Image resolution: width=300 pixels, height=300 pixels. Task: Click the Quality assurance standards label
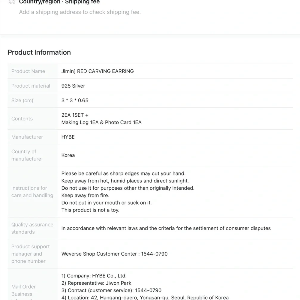click(x=32, y=228)
